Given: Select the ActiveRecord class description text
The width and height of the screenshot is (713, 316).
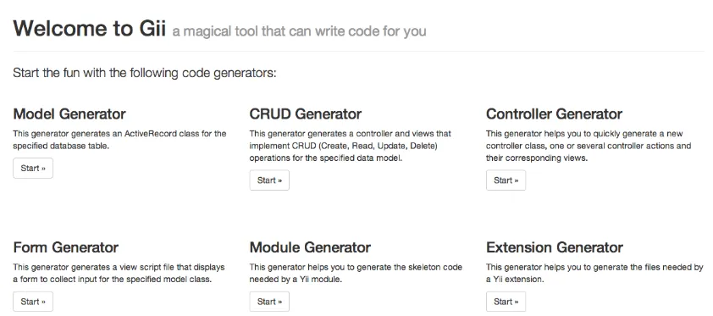Looking at the screenshot, I should click(119, 140).
